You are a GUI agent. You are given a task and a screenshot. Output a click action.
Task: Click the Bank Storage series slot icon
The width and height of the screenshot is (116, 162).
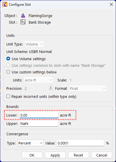23,22
